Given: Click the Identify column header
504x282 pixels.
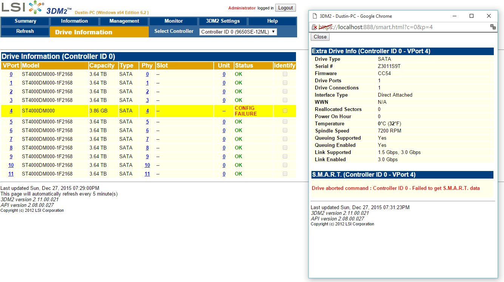Looking at the screenshot, I should 285,66.
